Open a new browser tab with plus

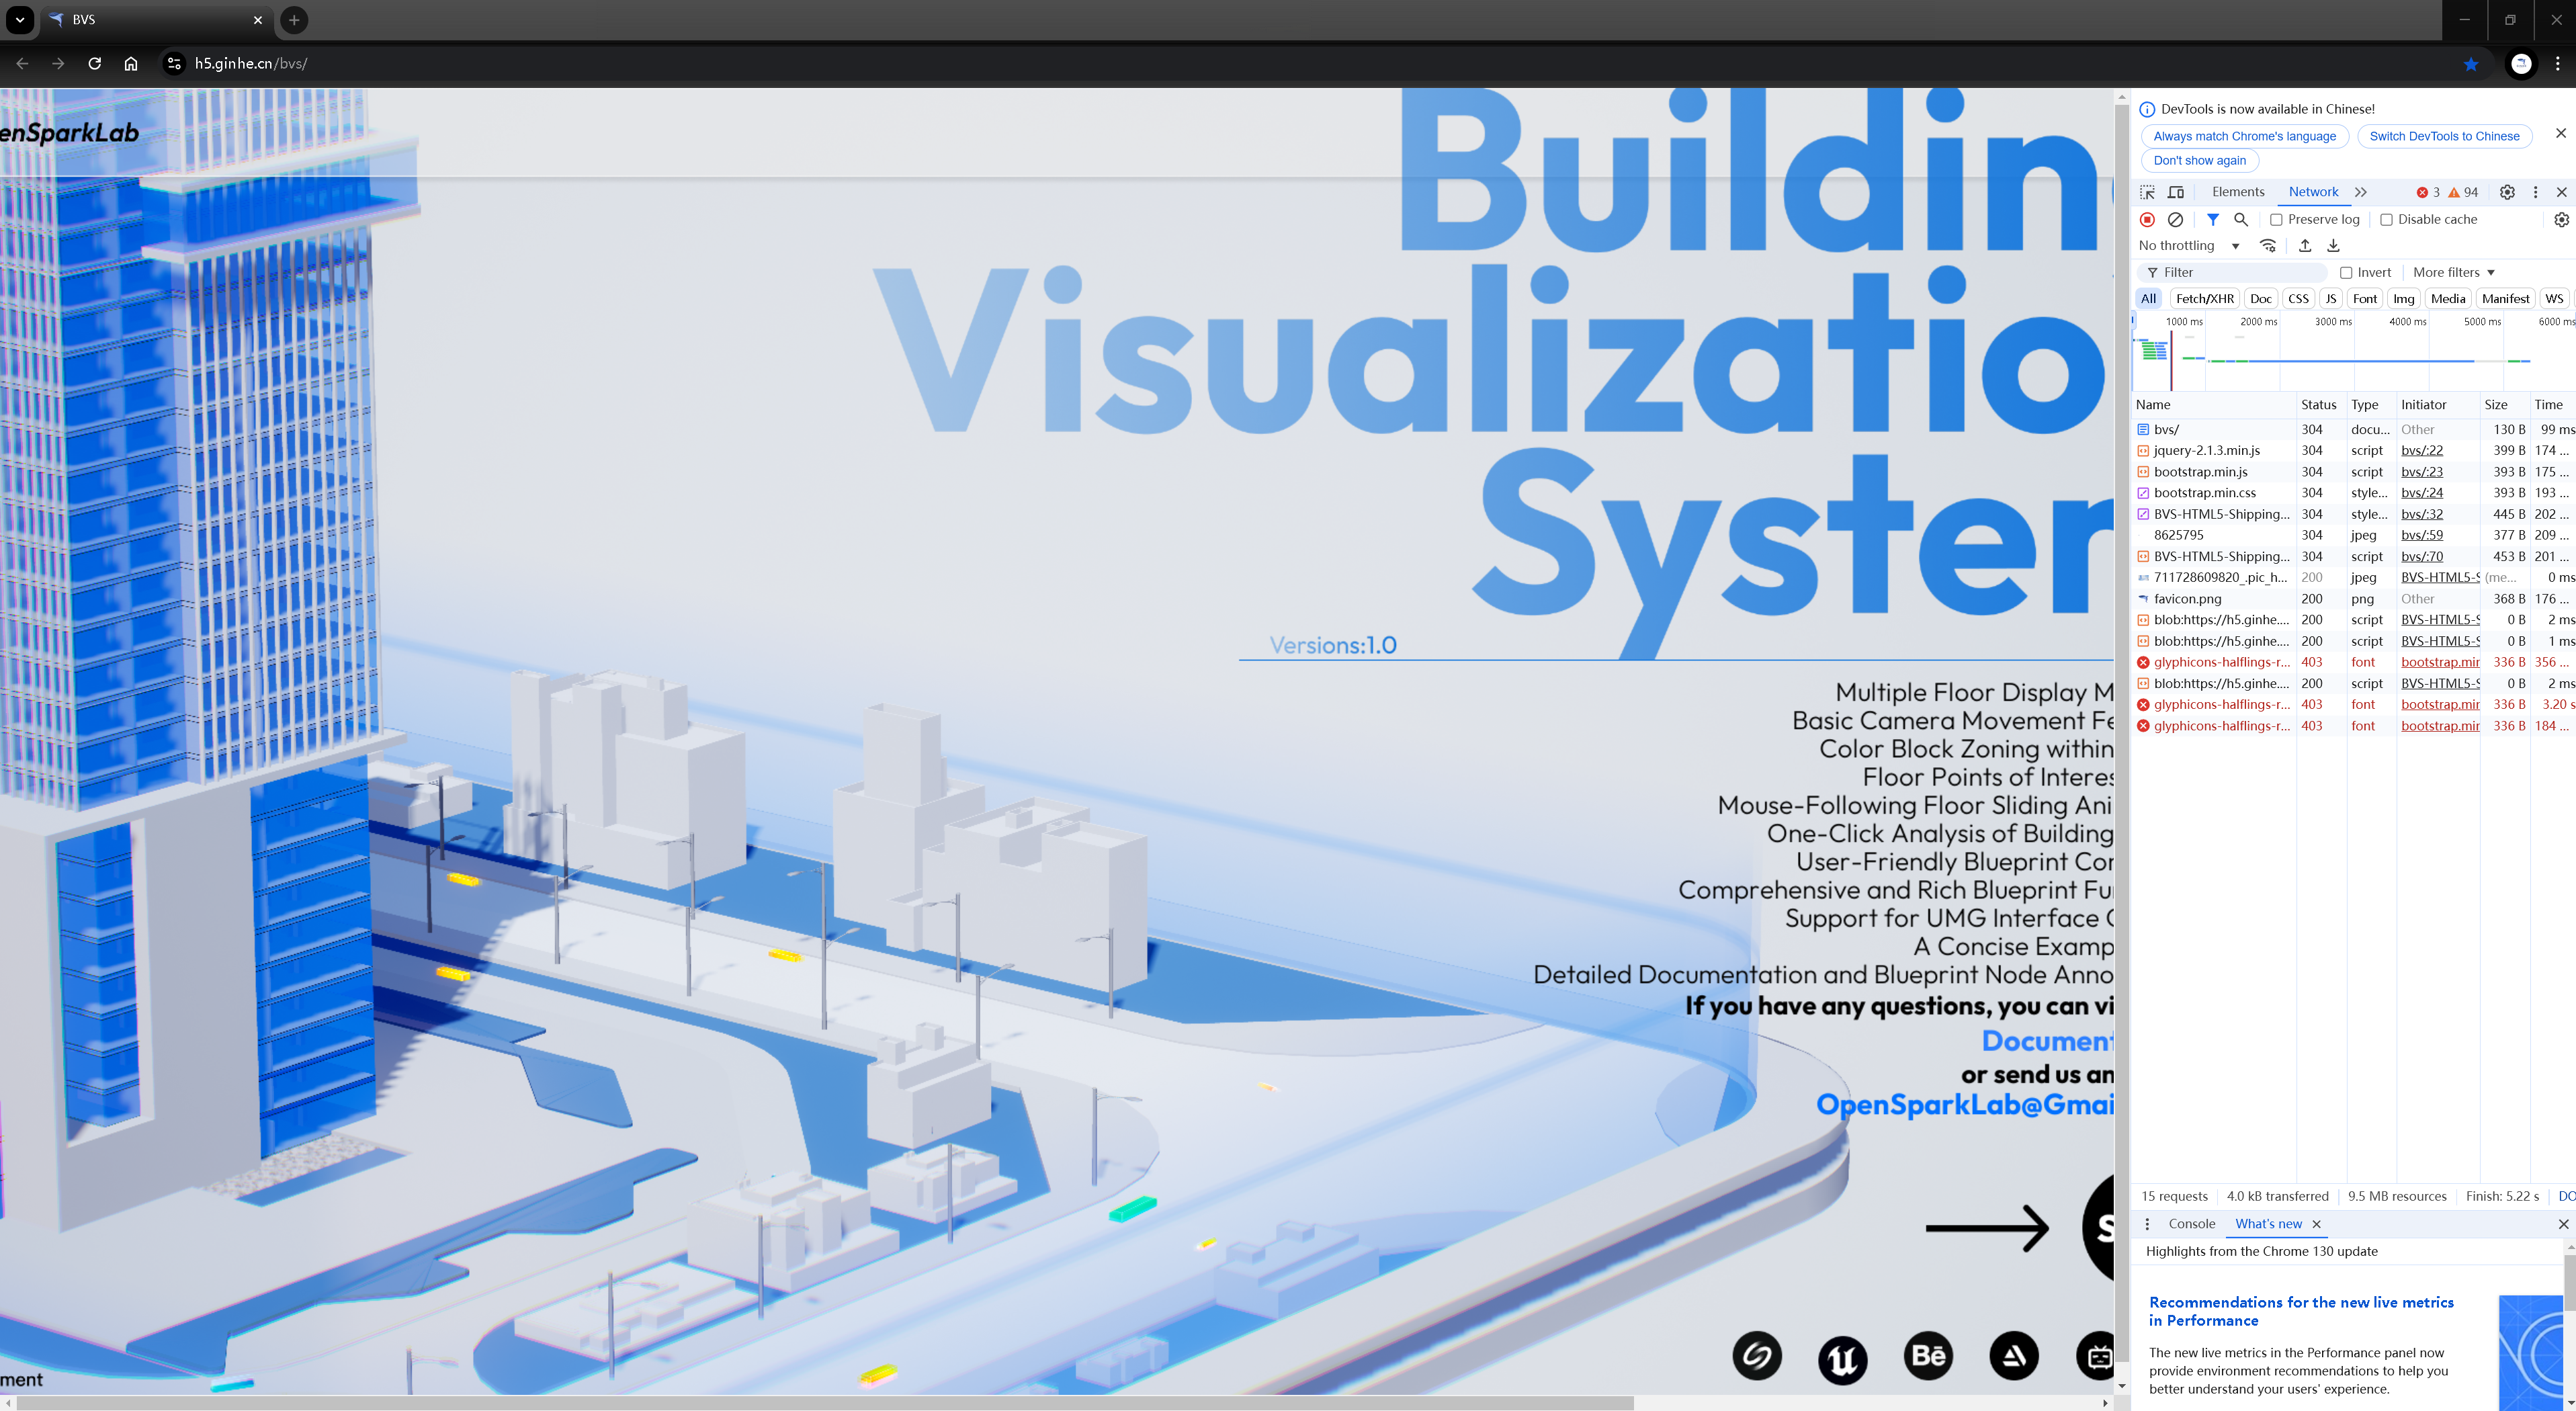[x=294, y=19]
